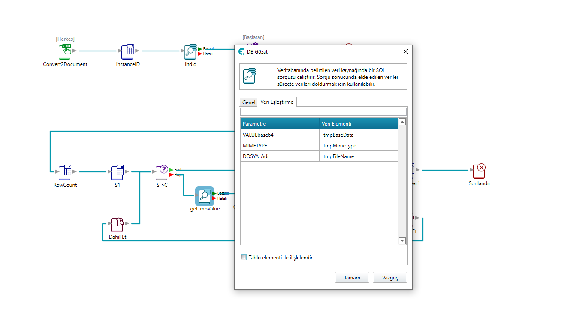561x324 pixels.
Task: Enable Tablo elementi ile ilişkilendir checkbox
Action: [244, 258]
